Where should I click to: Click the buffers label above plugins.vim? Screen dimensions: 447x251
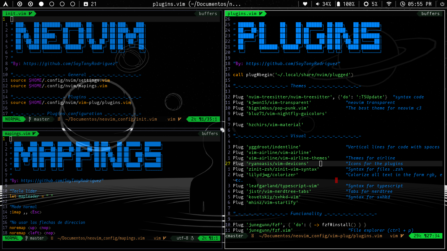pos(430,13)
